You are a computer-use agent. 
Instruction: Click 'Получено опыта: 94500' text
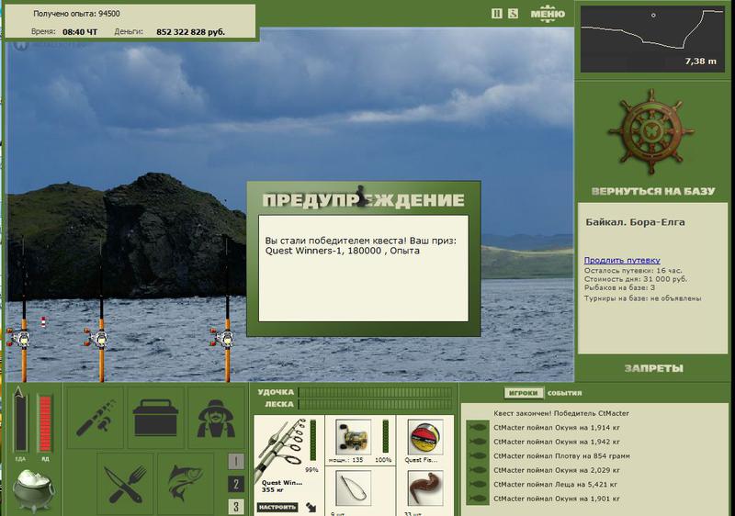click(x=76, y=14)
